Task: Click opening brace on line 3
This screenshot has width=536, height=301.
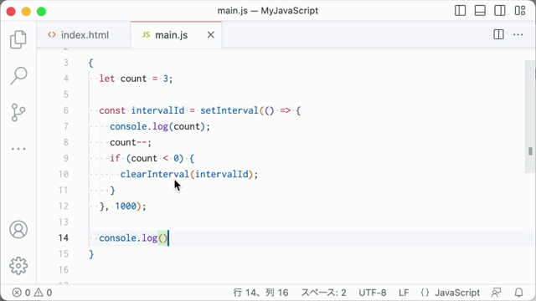Action: [x=91, y=63]
